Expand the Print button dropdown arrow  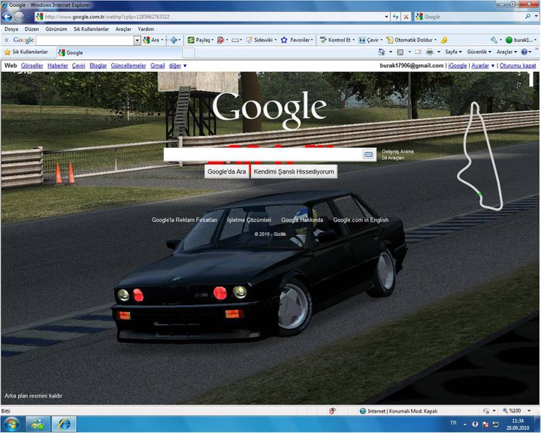point(439,52)
